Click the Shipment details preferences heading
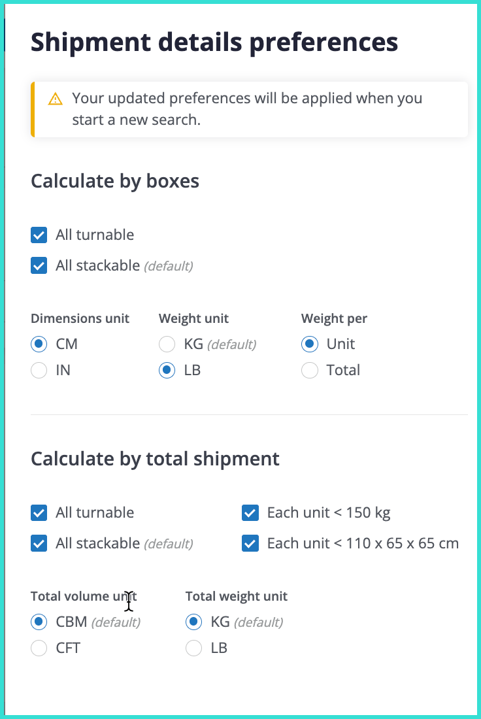Image resolution: width=481 pixels, height=719 pixels. (214, 42)
